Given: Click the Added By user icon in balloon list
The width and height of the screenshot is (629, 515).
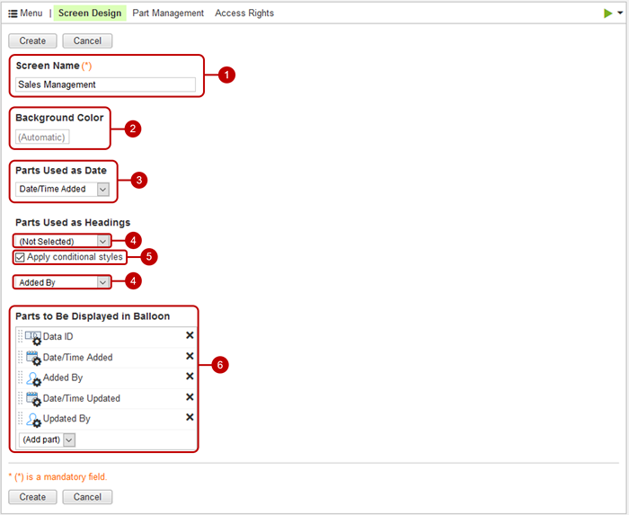Looking at the screenshot, I should 33,378.
